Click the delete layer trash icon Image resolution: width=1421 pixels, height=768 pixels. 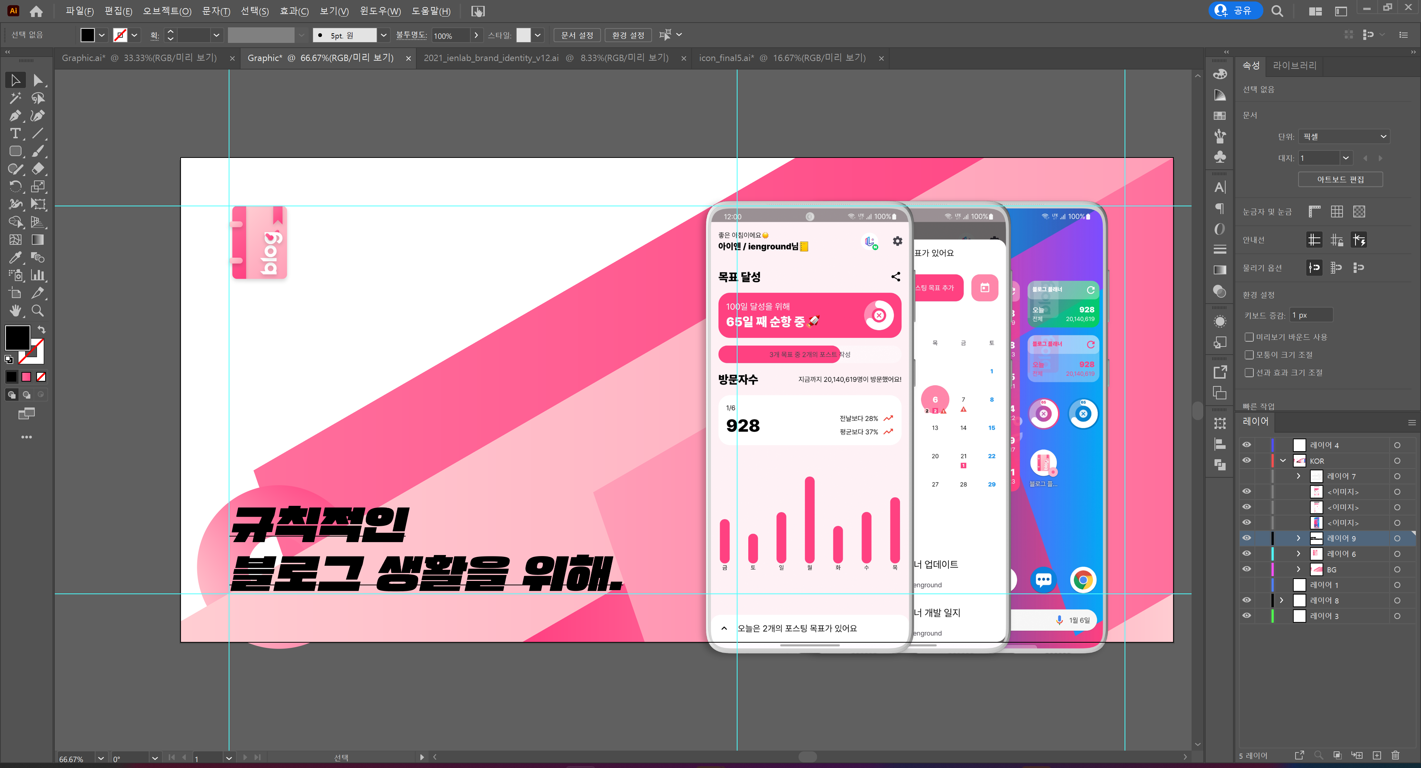point(1395,755)
